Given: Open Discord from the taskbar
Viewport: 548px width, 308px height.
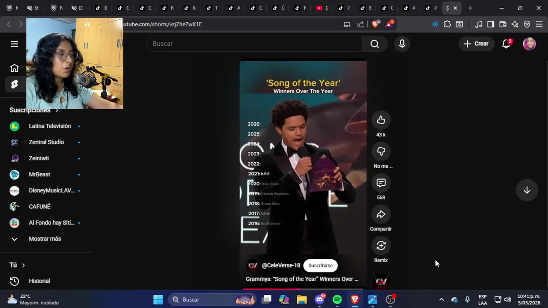Looking at the screenshot, I should [319, 299].
